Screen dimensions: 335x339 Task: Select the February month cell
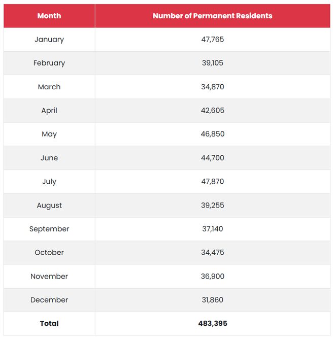point(49,63)
